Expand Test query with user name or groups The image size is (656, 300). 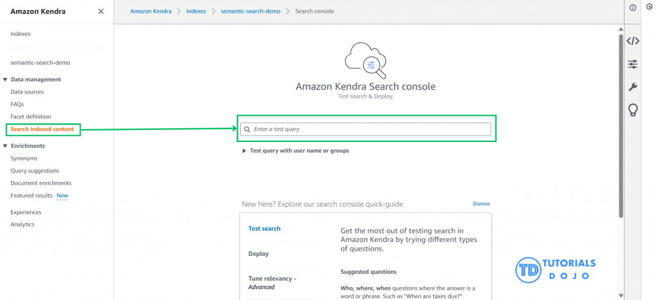click(x=244, y=151)
